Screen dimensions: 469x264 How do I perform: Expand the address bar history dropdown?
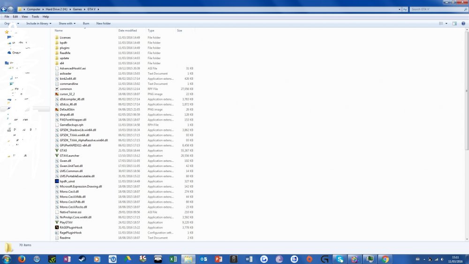pos(399,9)
